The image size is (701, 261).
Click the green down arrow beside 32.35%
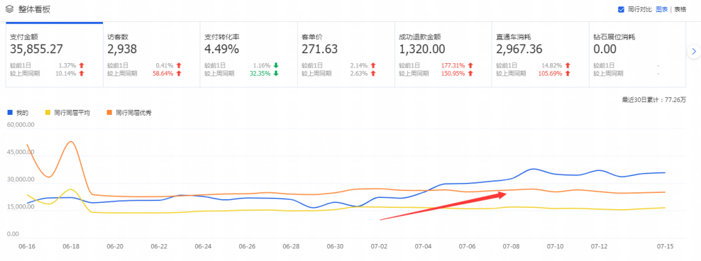pyautogui.click(x=276, y=73)
